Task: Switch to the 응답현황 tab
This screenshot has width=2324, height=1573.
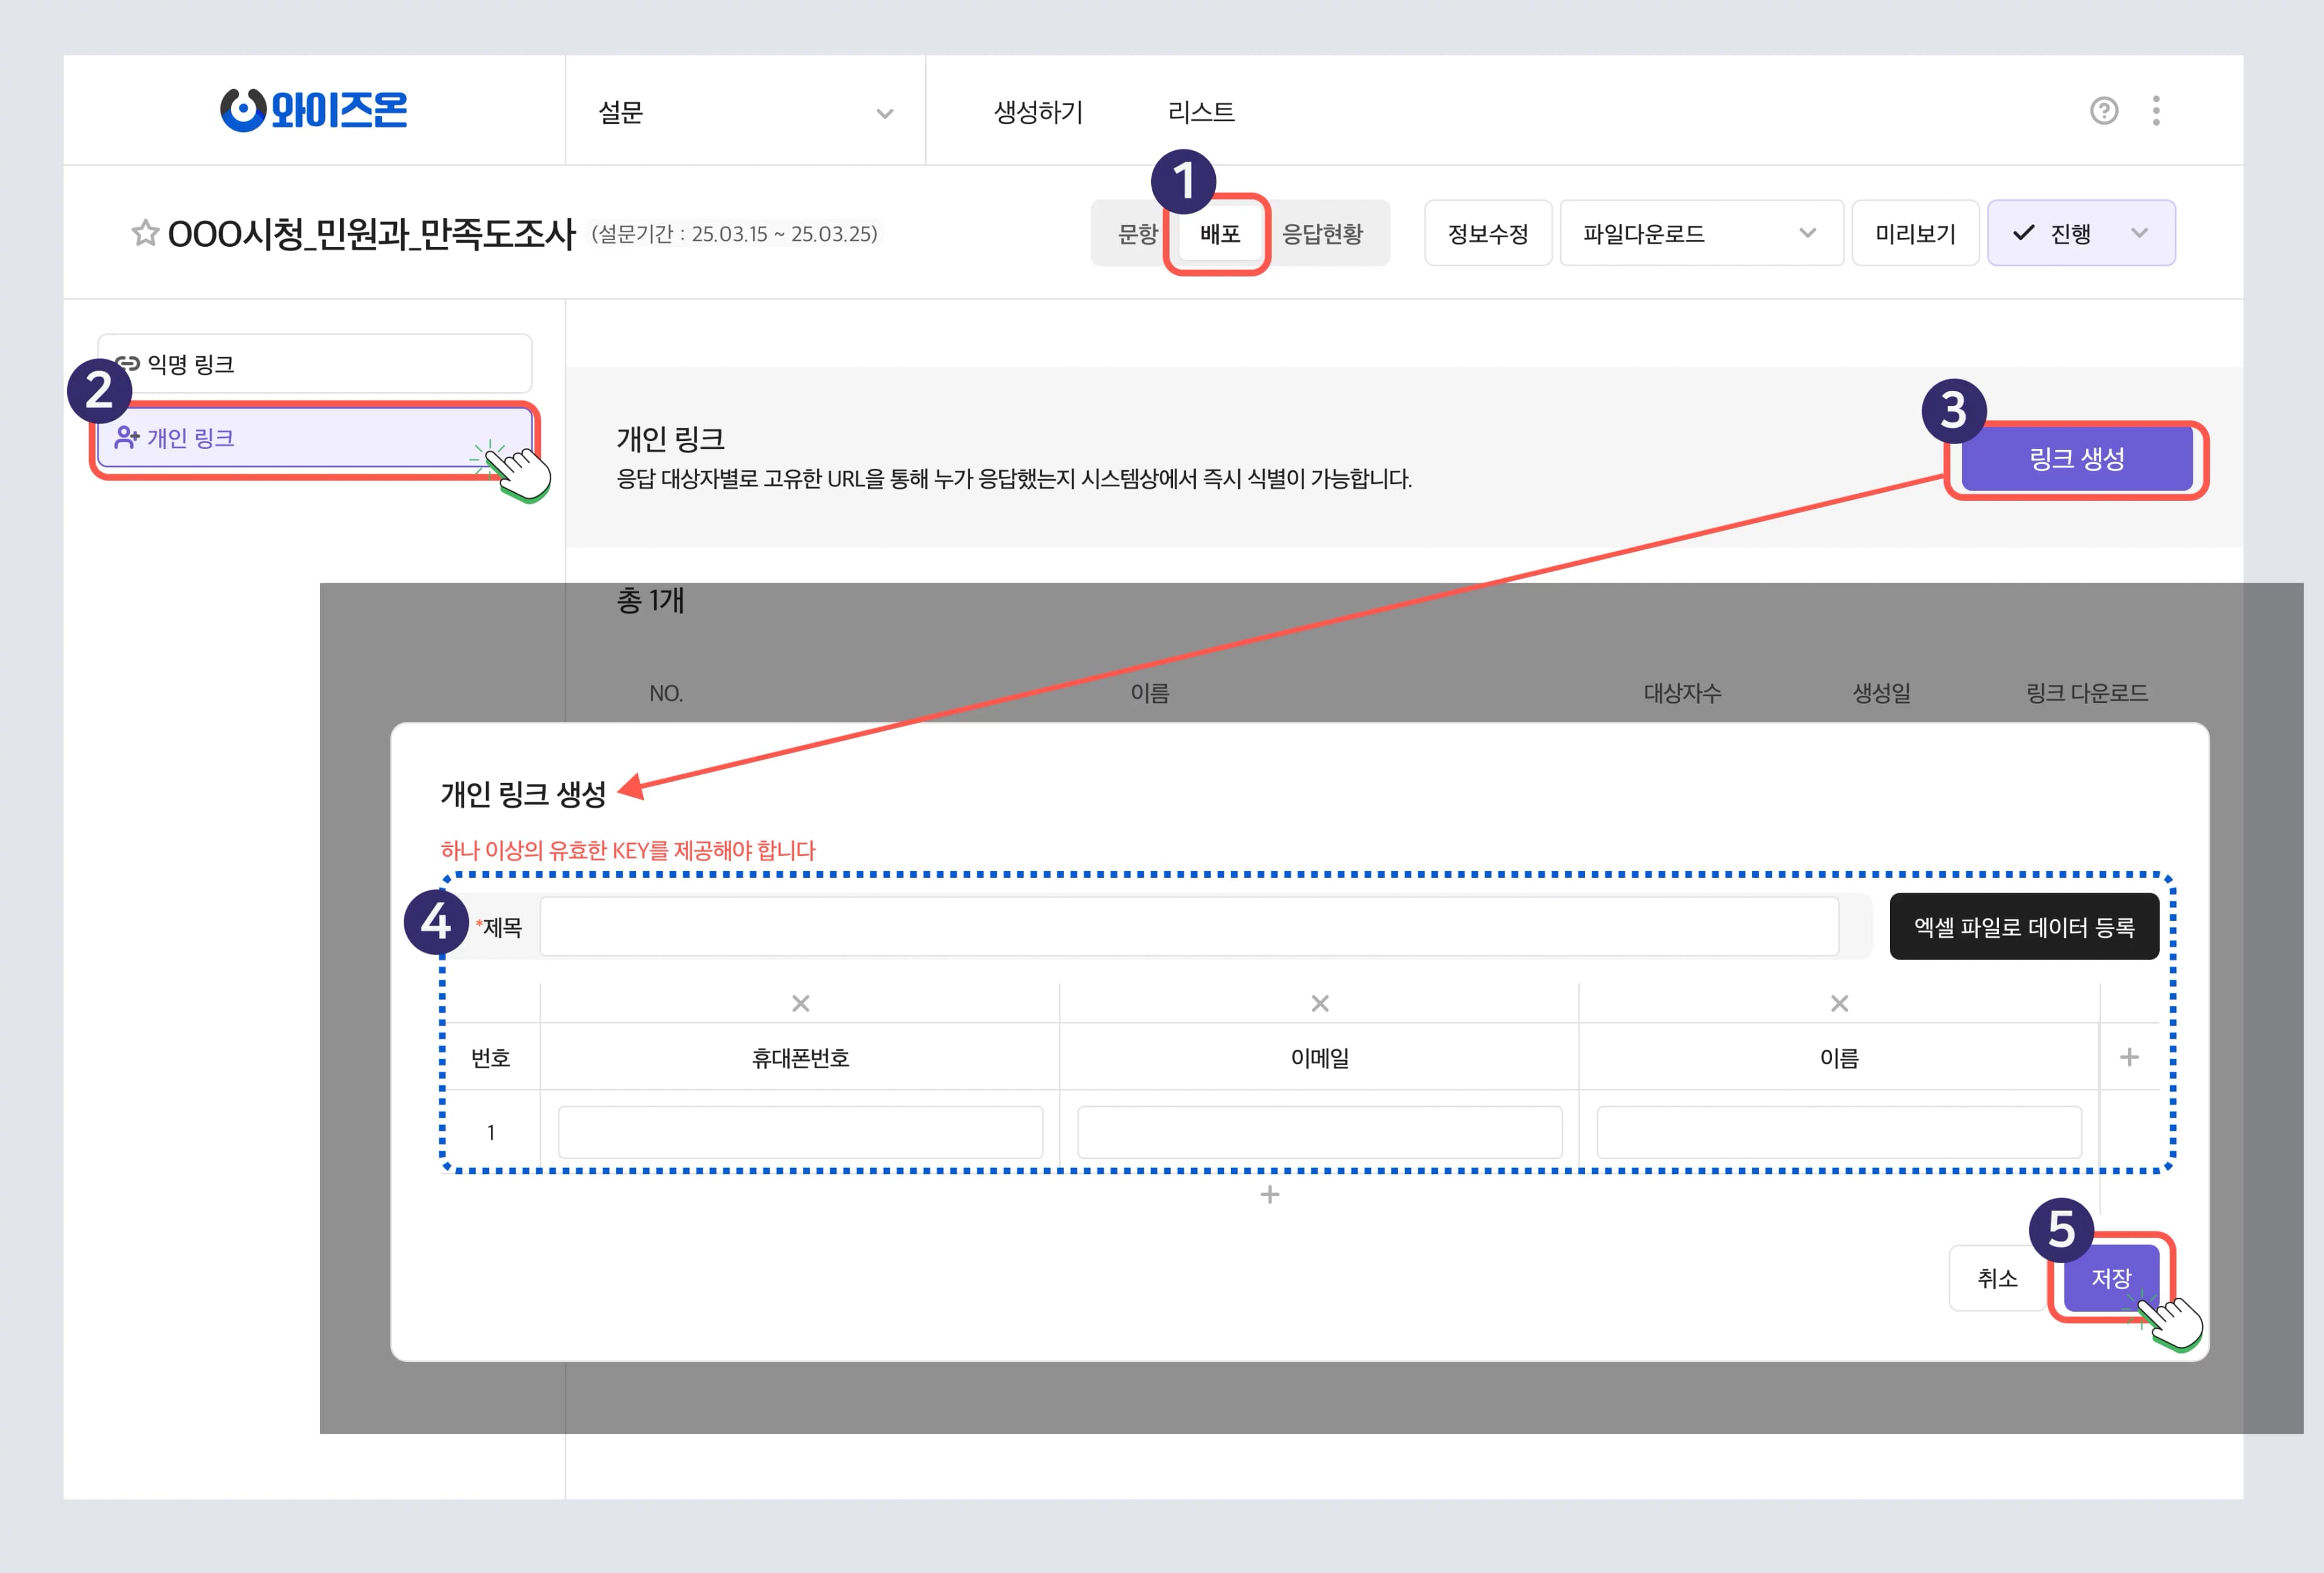Action: pos(1330,233)
